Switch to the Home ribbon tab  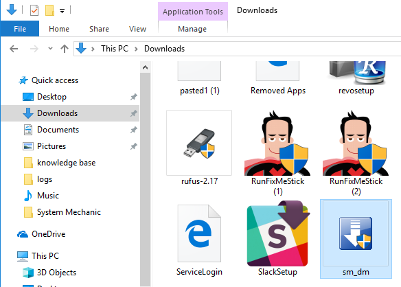pos(59,29)
